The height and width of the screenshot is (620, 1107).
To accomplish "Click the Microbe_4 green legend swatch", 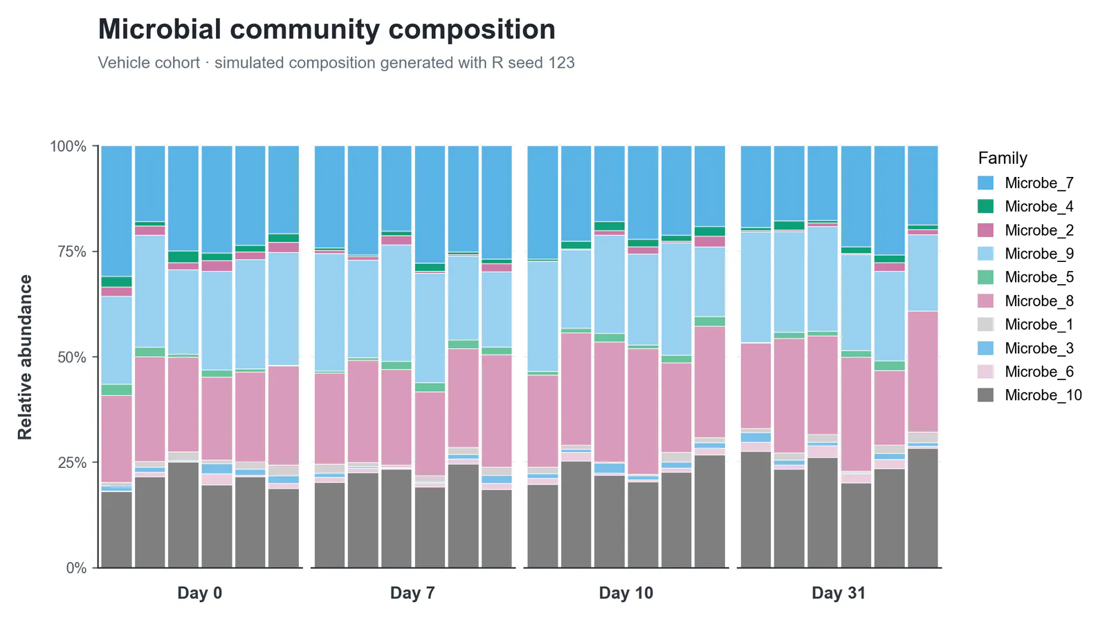I will point(985,206).
